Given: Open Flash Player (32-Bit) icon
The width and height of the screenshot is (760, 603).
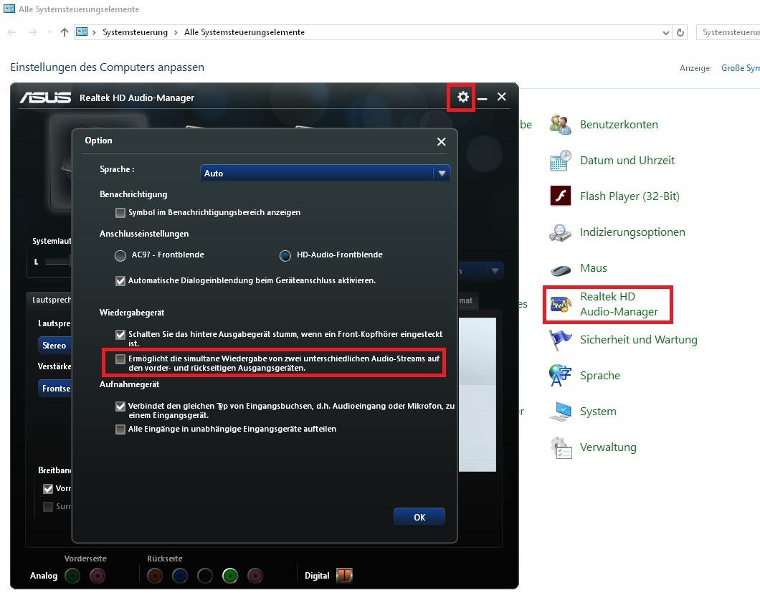Looking at the screenshot, I should tap(560, 196).
